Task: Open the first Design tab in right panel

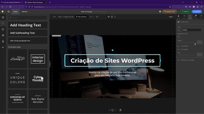Action: coord(178,16)
